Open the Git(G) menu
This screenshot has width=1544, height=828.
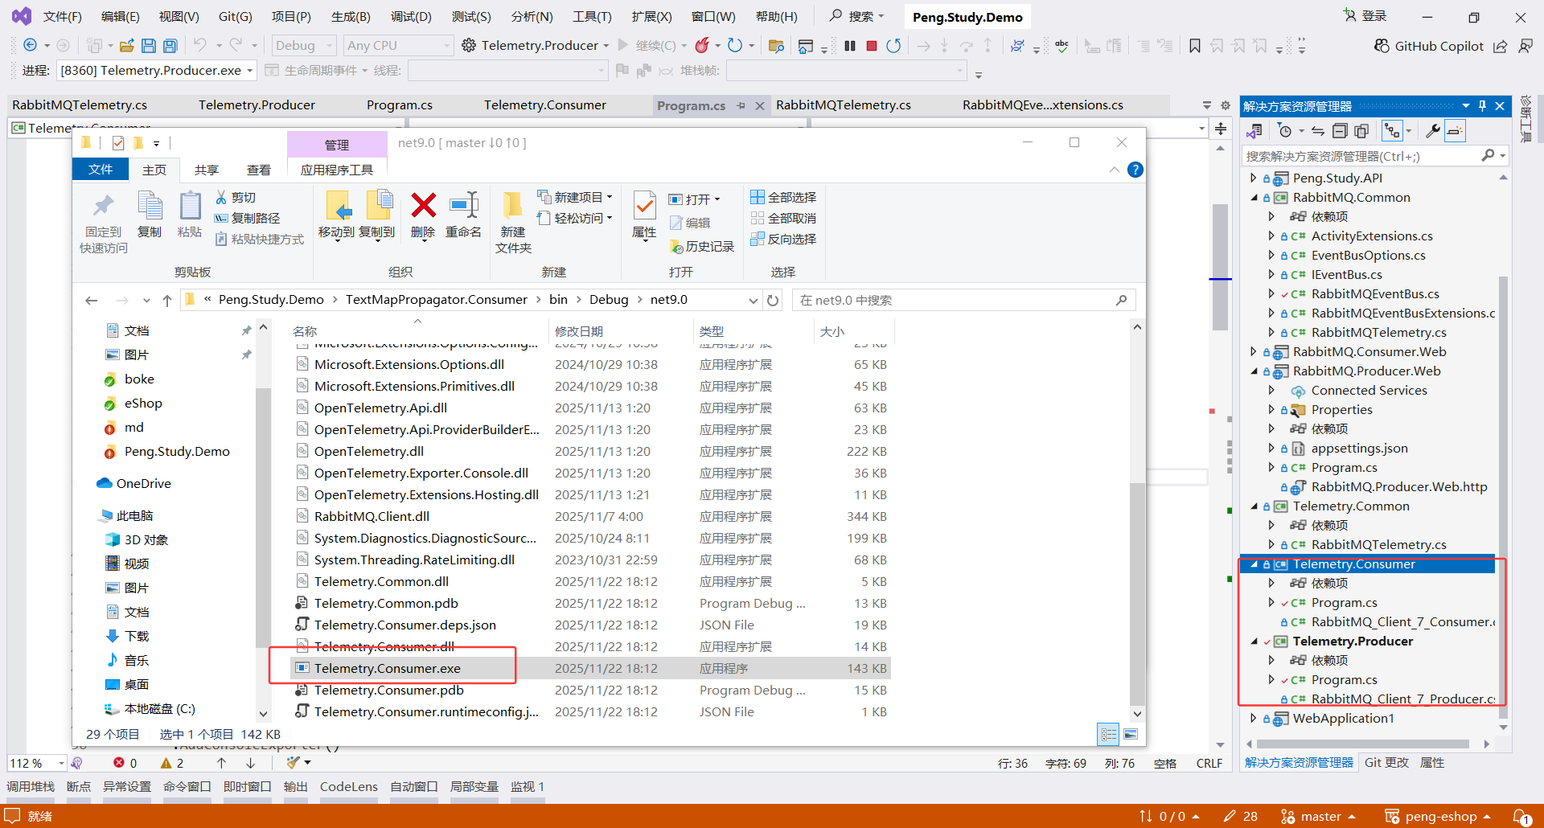(x=235, y=17)
